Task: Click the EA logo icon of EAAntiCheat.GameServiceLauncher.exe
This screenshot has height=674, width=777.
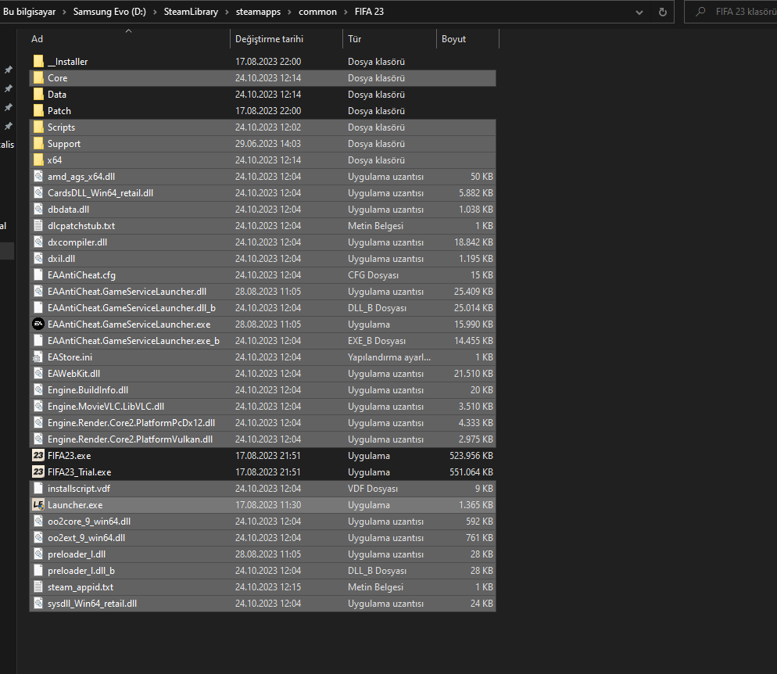Action: [38, 324]
